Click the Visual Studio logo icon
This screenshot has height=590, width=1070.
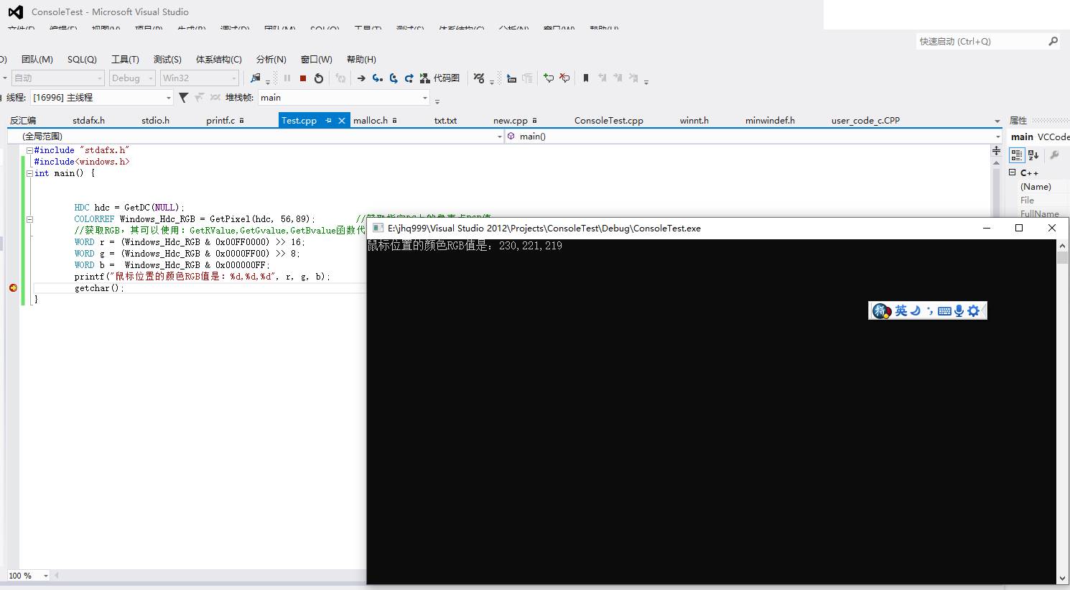[15, 11]
